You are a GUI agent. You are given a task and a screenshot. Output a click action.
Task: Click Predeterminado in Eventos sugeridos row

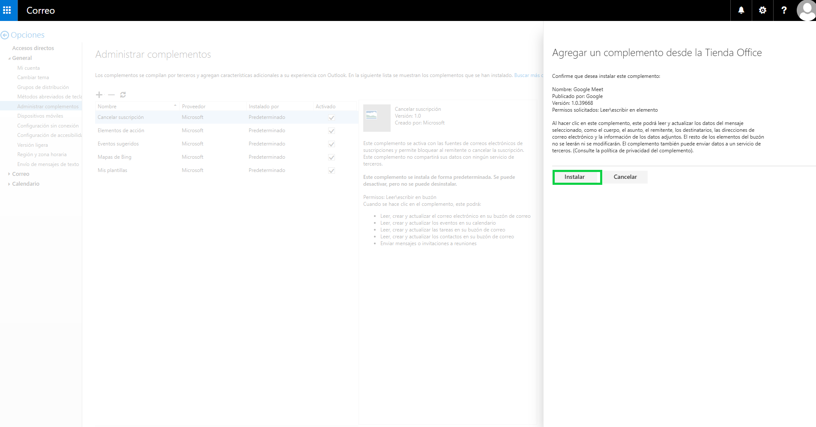(x=267, y=144)
